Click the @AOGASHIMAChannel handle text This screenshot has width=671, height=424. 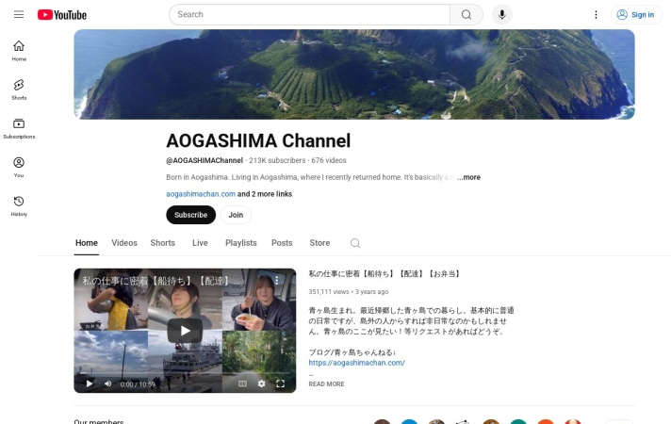pos(205,160)
